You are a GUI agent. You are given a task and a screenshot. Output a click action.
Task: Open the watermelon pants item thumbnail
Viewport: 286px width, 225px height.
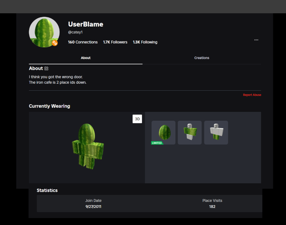point(216,132)
